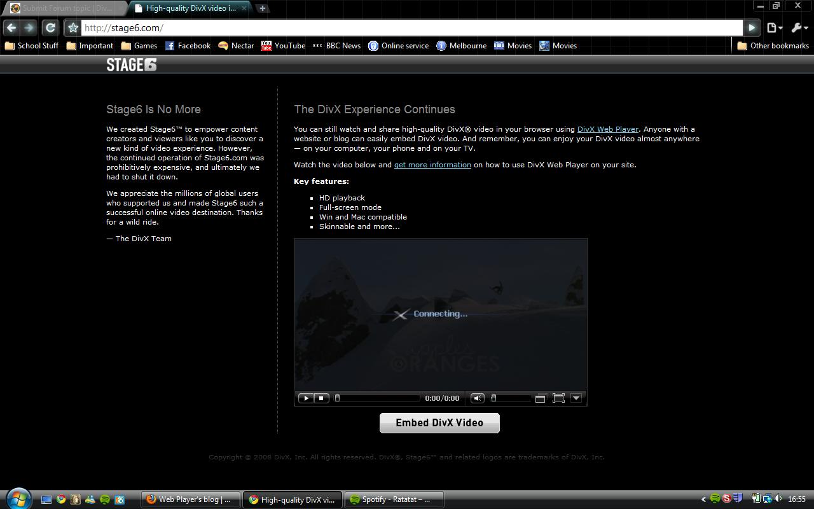814x509 pixels.
Task: Click the Key features heading
Action: (x=321, y=181)
